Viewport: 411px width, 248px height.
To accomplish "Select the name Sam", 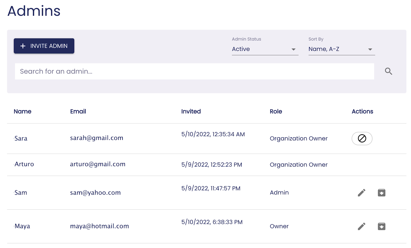I will click(21, 193).
